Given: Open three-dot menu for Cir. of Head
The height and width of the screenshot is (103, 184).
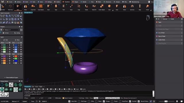Looking at the screenshot, I should [182, 33].
